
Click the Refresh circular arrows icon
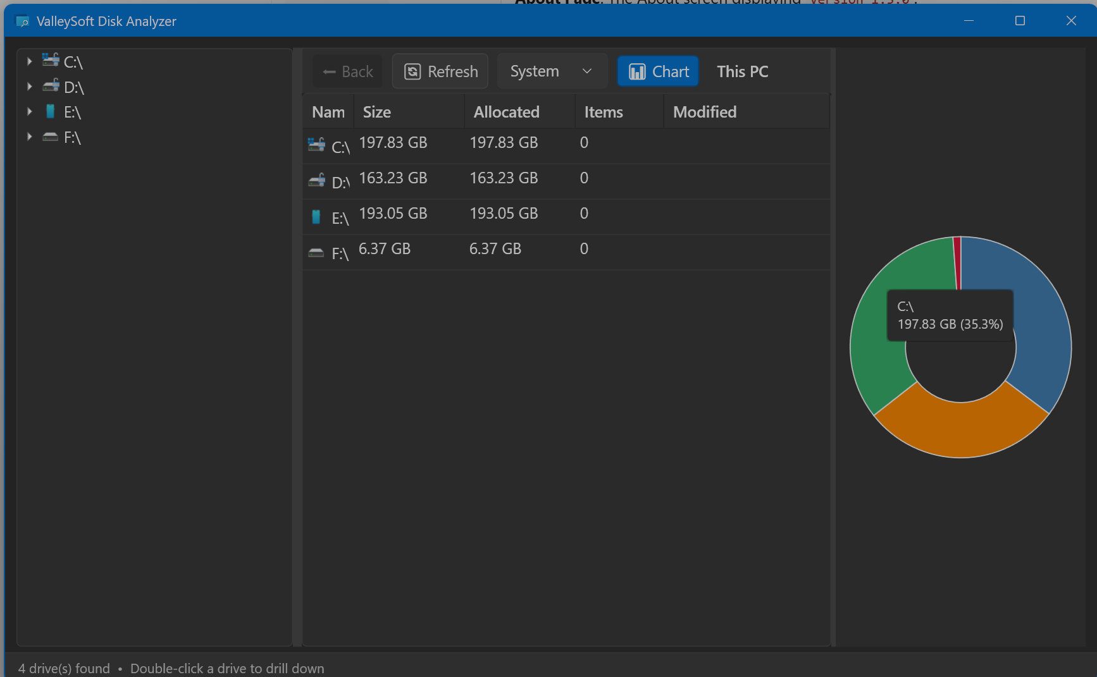pyautogui.click(x=412, y=71)
